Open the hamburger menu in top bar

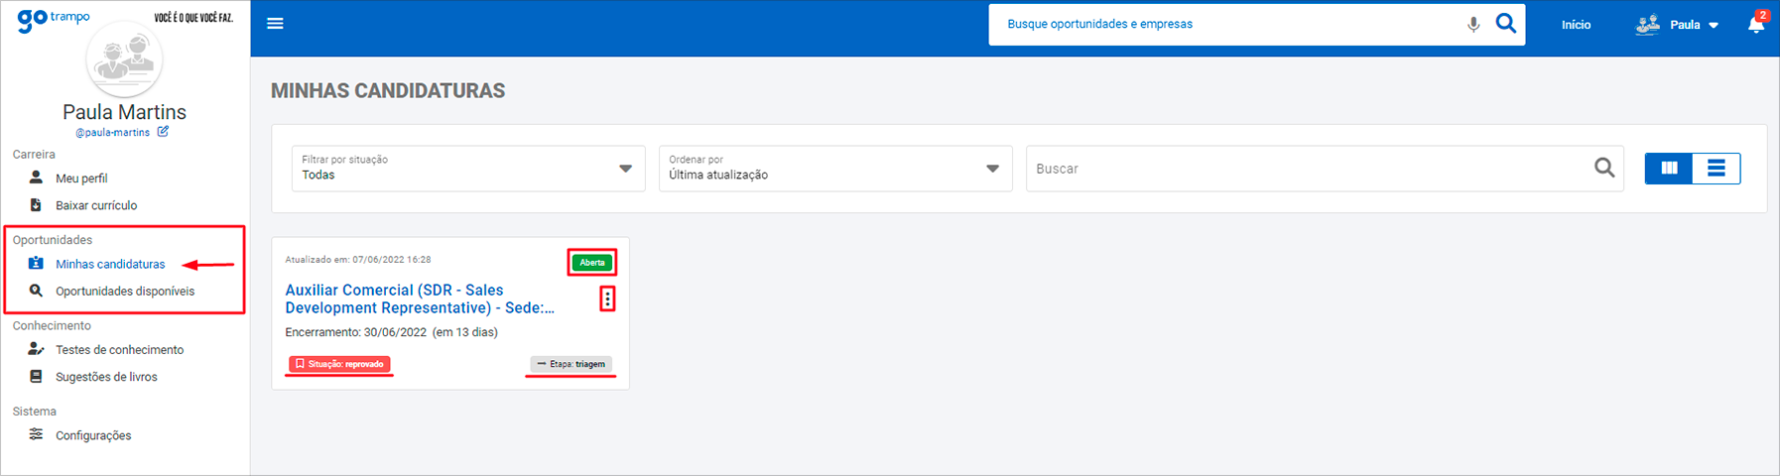(275, 24)
